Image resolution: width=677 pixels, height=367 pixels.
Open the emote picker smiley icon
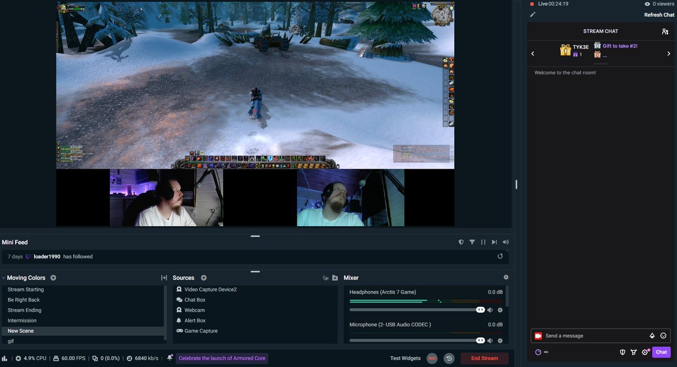click(663, 335)
